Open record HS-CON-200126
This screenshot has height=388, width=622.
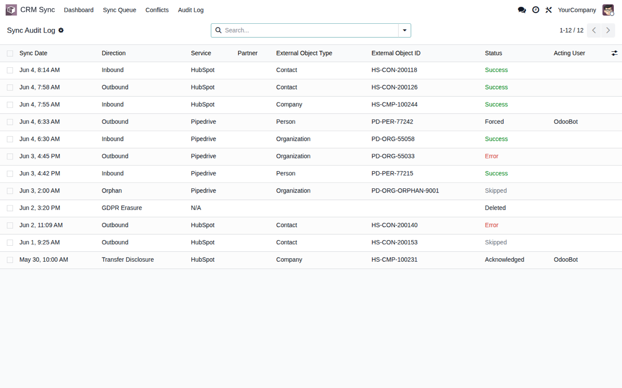394,87
